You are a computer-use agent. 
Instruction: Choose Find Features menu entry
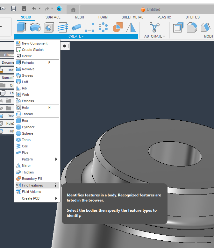click(x=37, y=185)
